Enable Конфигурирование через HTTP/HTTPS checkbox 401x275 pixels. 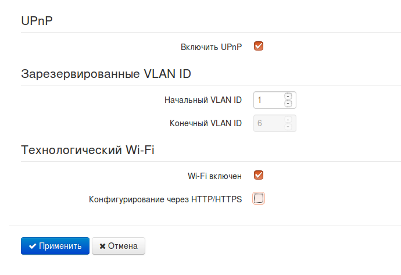pyautogui.click(x=259, y=199)
